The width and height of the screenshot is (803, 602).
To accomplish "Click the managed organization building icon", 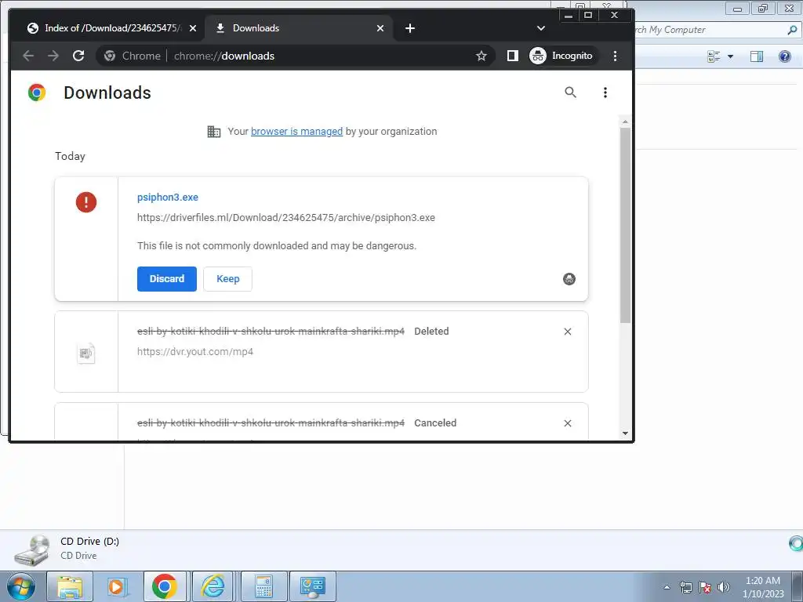I will [213, 132].
